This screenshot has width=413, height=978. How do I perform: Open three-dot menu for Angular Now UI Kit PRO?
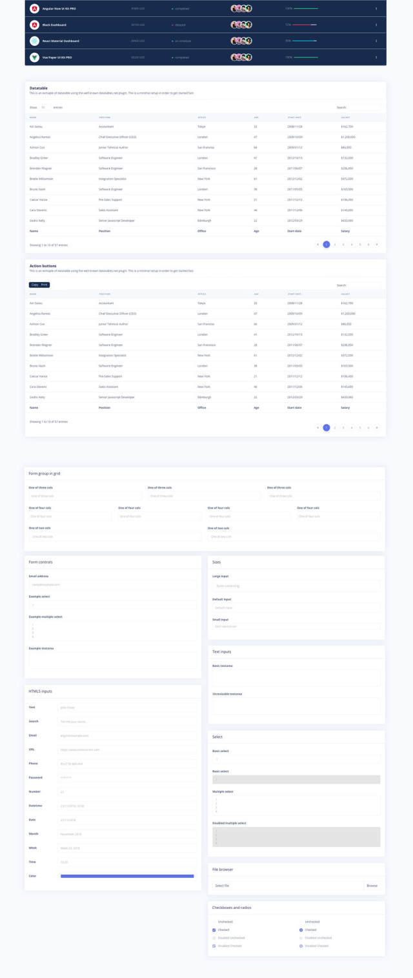pos(376,8)
